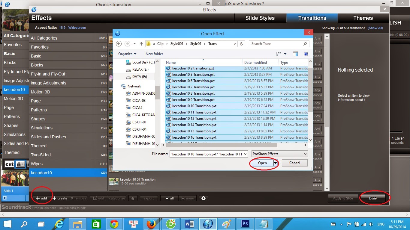Open Internet Explorer from the taskbar

point(59,224)
